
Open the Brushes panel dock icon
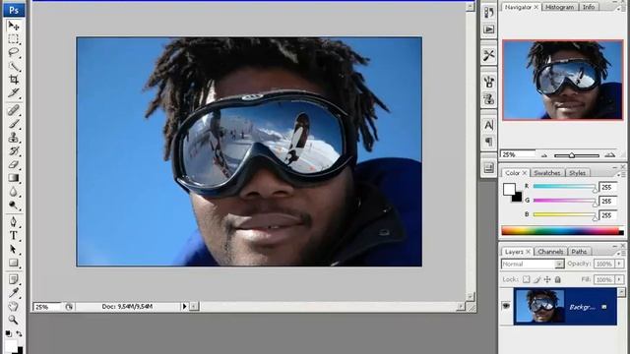(488, 82)
